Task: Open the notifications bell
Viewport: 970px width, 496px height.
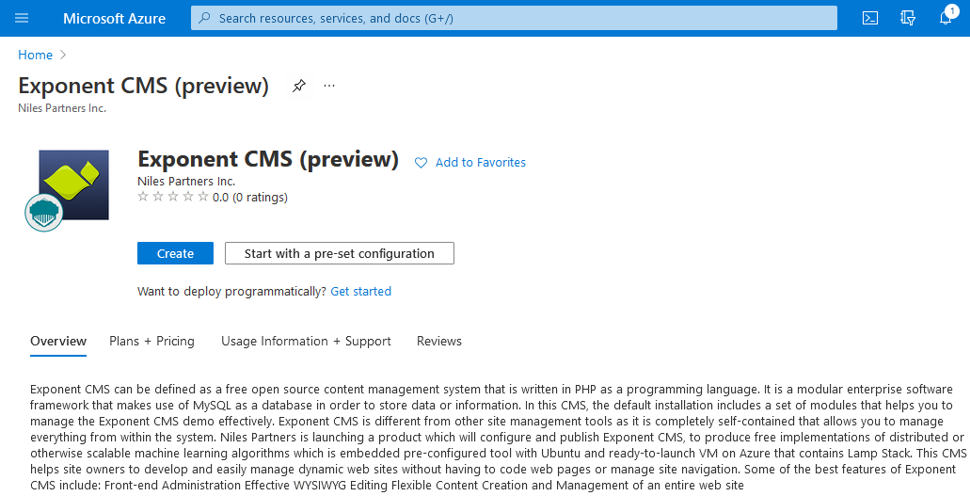Action: [946, 18]
